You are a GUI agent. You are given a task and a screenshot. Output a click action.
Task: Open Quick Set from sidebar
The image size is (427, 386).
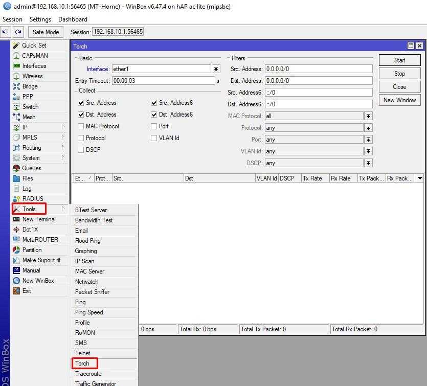pyautogui.click(x=34, y=46)
